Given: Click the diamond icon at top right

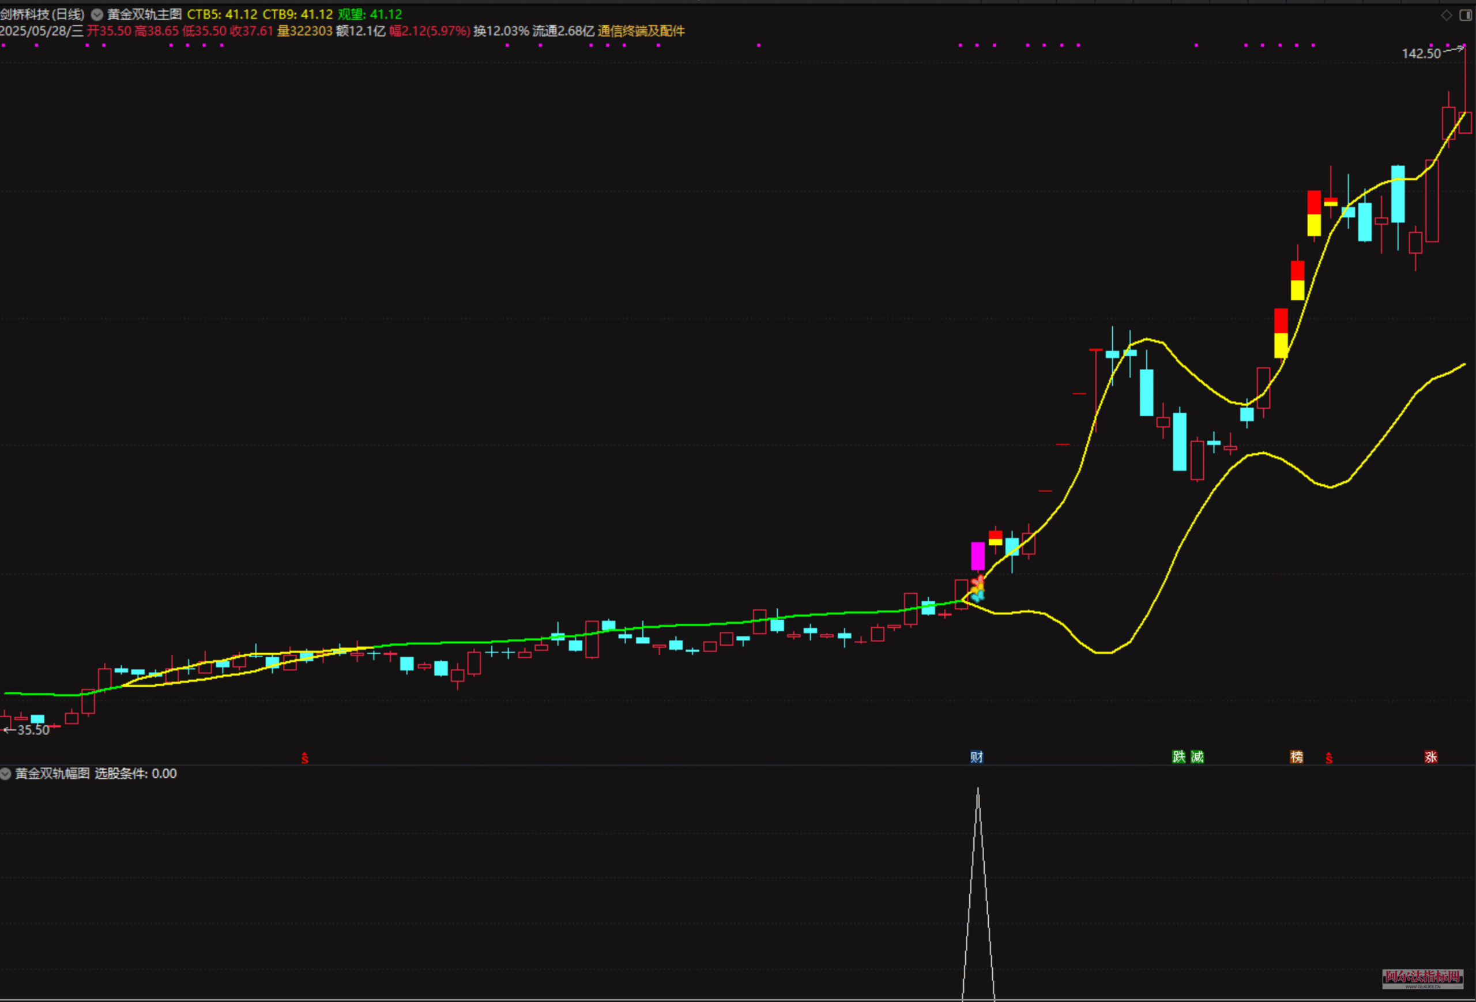Looking at the screenshot, I should tap(1446, 15).
